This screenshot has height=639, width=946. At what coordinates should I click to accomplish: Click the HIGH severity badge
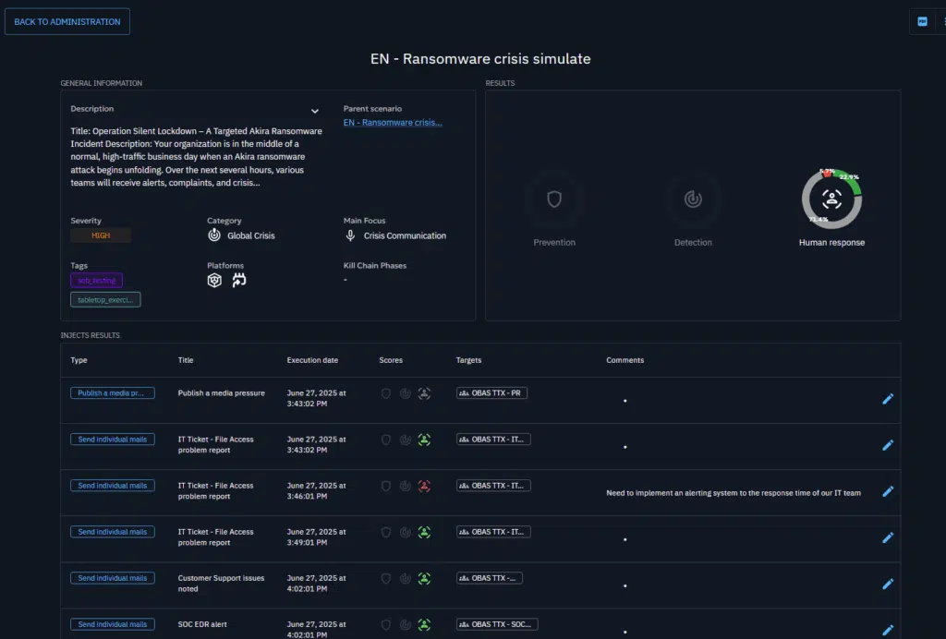tap(101, 235)
